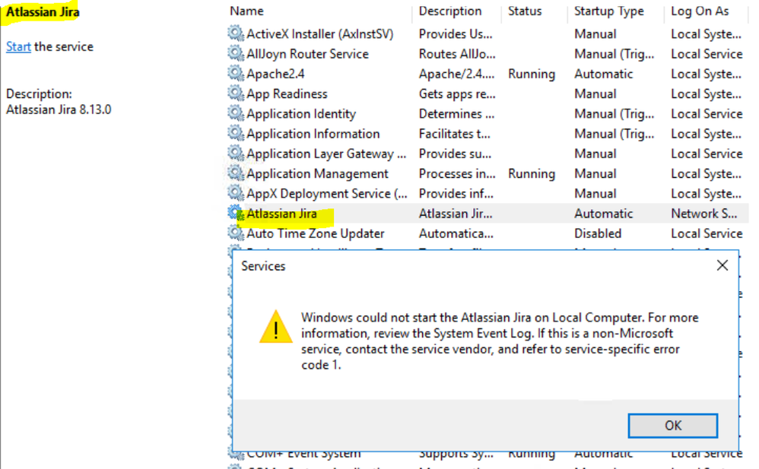This screenshot has width=759, height=469.
Task: Click the Log On As column header
Action: click(699, 11)
